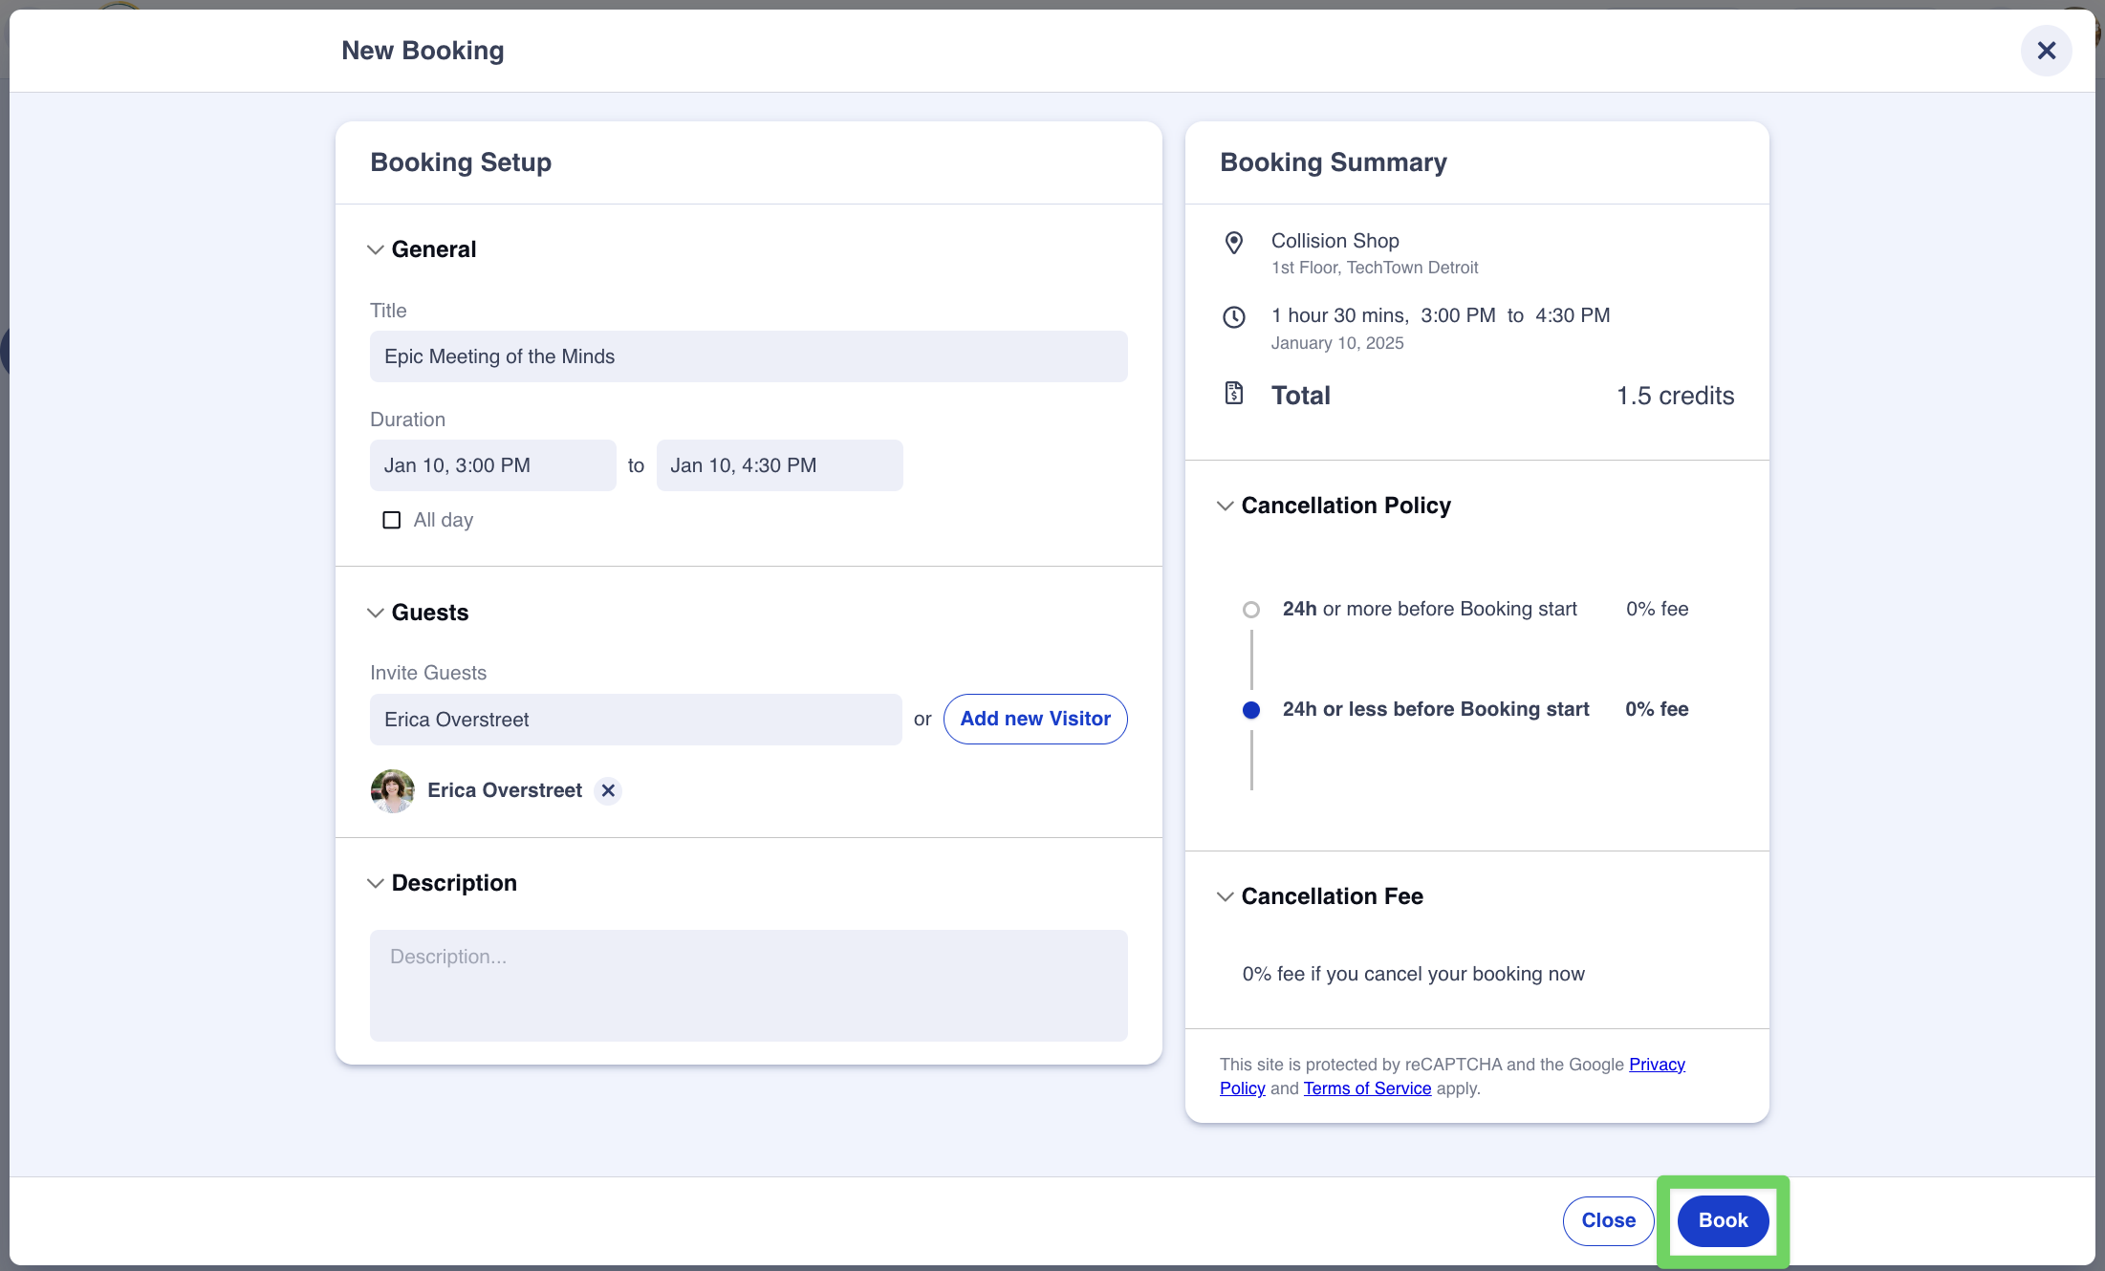Click the receipt icon beside Total
2105x1271 pixels.
(1234, 393)
